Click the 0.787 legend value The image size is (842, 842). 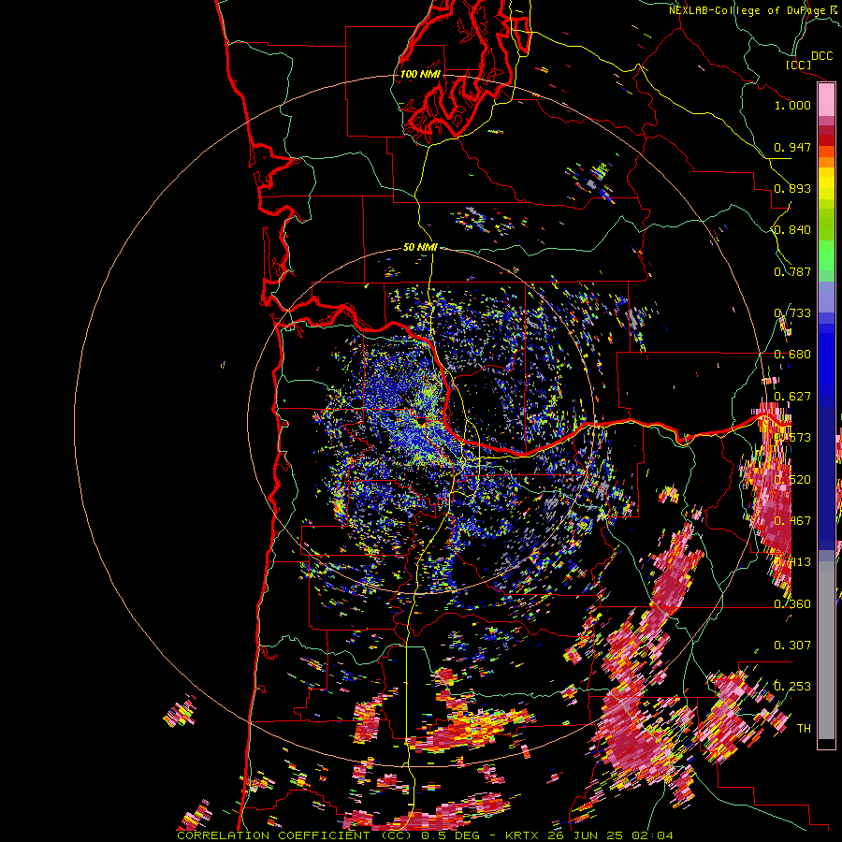click(792, 271)
